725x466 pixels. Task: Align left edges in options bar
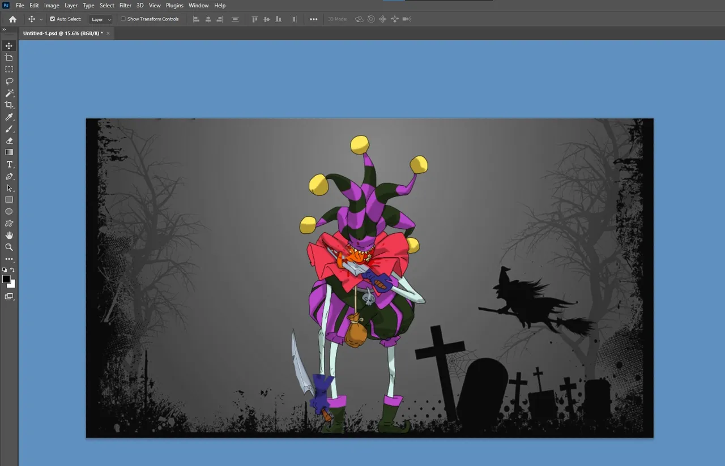pyautogui.click(x=197, y=19)
